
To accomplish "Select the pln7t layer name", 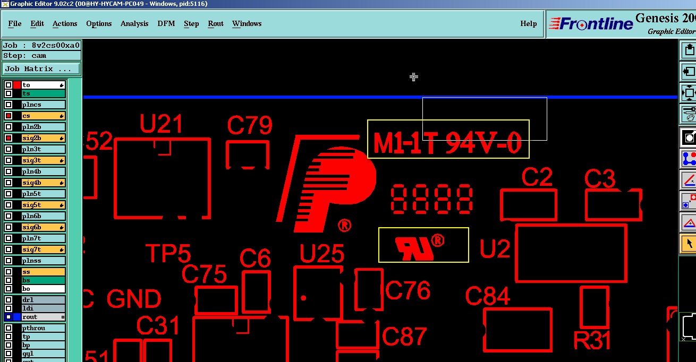I will [43, 238].
